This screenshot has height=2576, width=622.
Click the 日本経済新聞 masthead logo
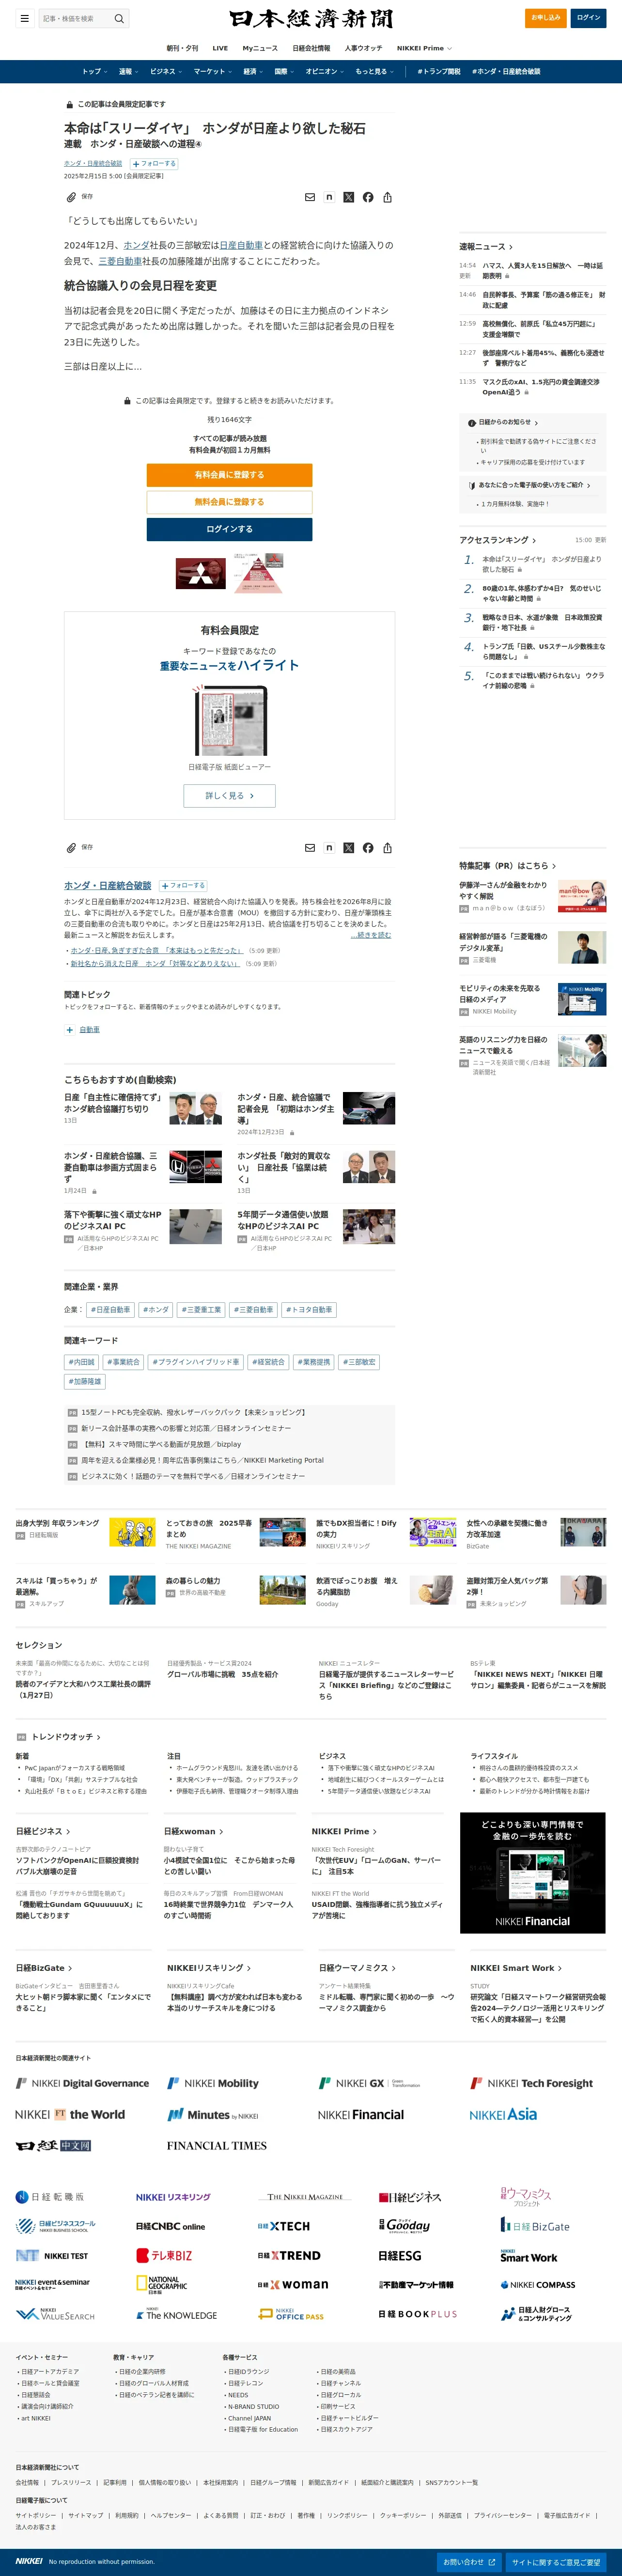[311, 18]
